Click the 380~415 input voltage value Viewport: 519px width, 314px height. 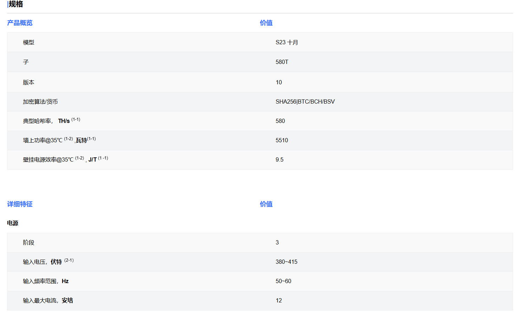pyautogui.click(x=286, y=262)
